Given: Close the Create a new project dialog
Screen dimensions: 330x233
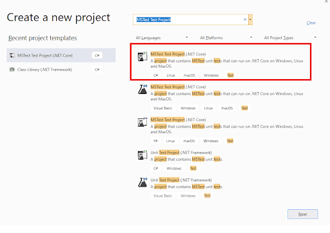Looking at the screenshot, I should tap(326, 1).
